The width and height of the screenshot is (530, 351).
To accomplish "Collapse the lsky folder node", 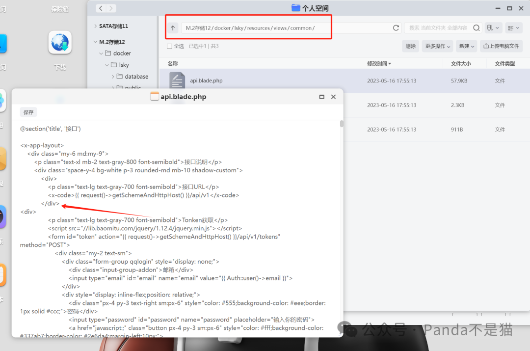I will click(107, 65).
